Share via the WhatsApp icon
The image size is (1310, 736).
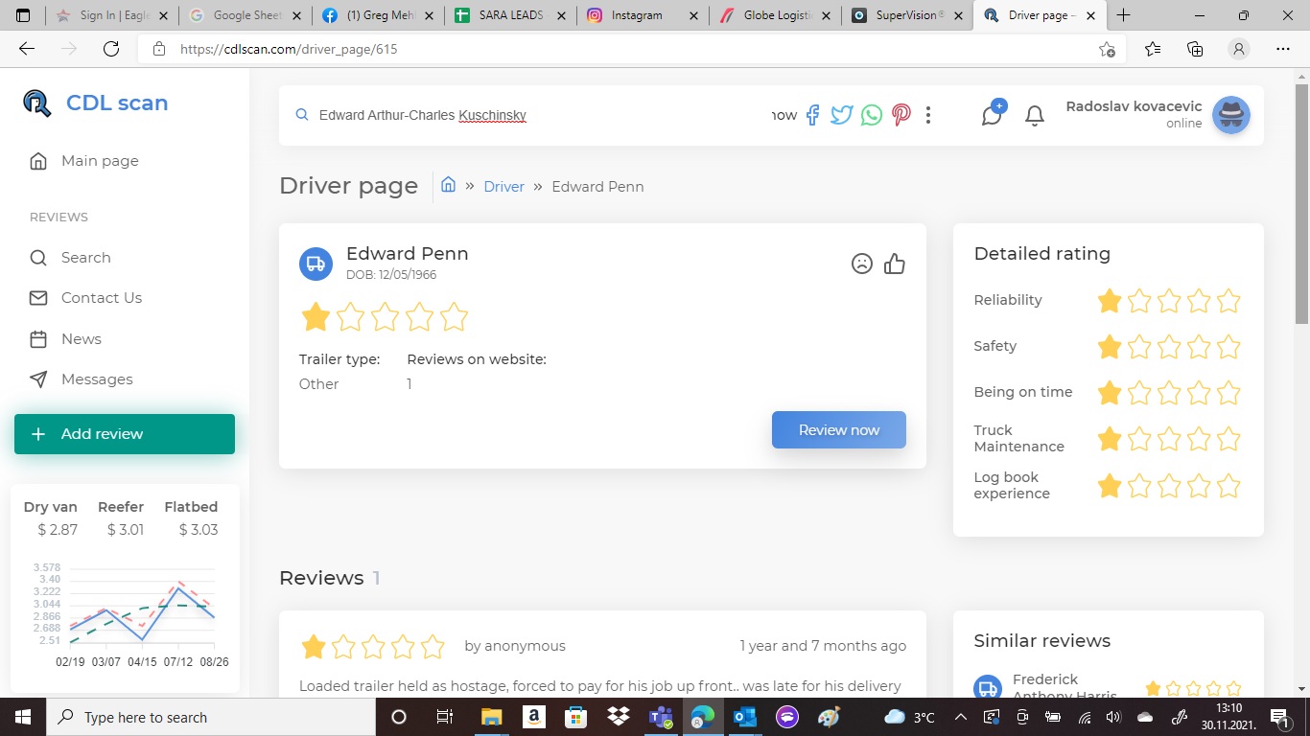pos(871,115)
